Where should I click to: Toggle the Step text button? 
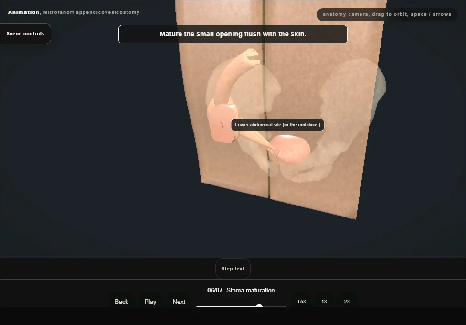233,269
